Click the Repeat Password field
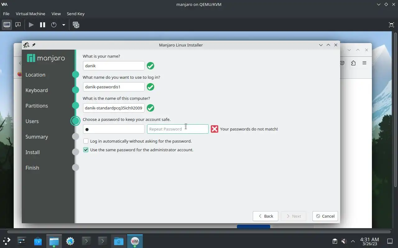The height and width of the screenshot is (248, 398). [x=178, y=129]
